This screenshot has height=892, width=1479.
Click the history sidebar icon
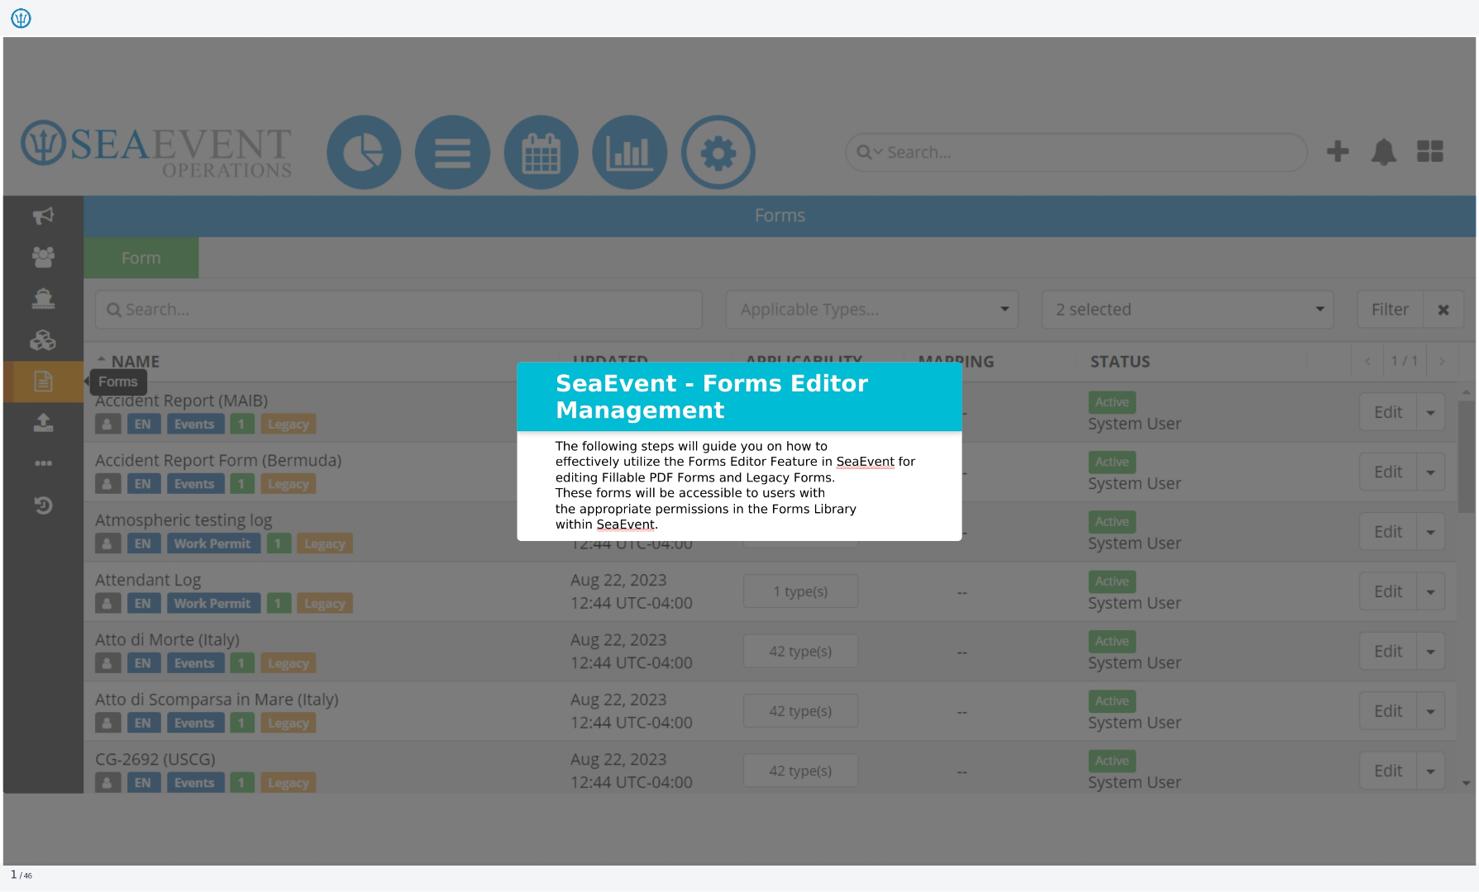pos(43,505)
